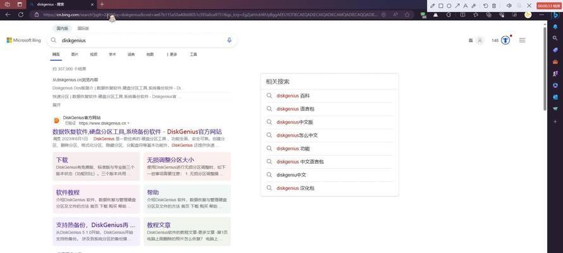Open the read aloud A icon in address bar
Viewport: 563px width, 253px height.
click(395, 15)
